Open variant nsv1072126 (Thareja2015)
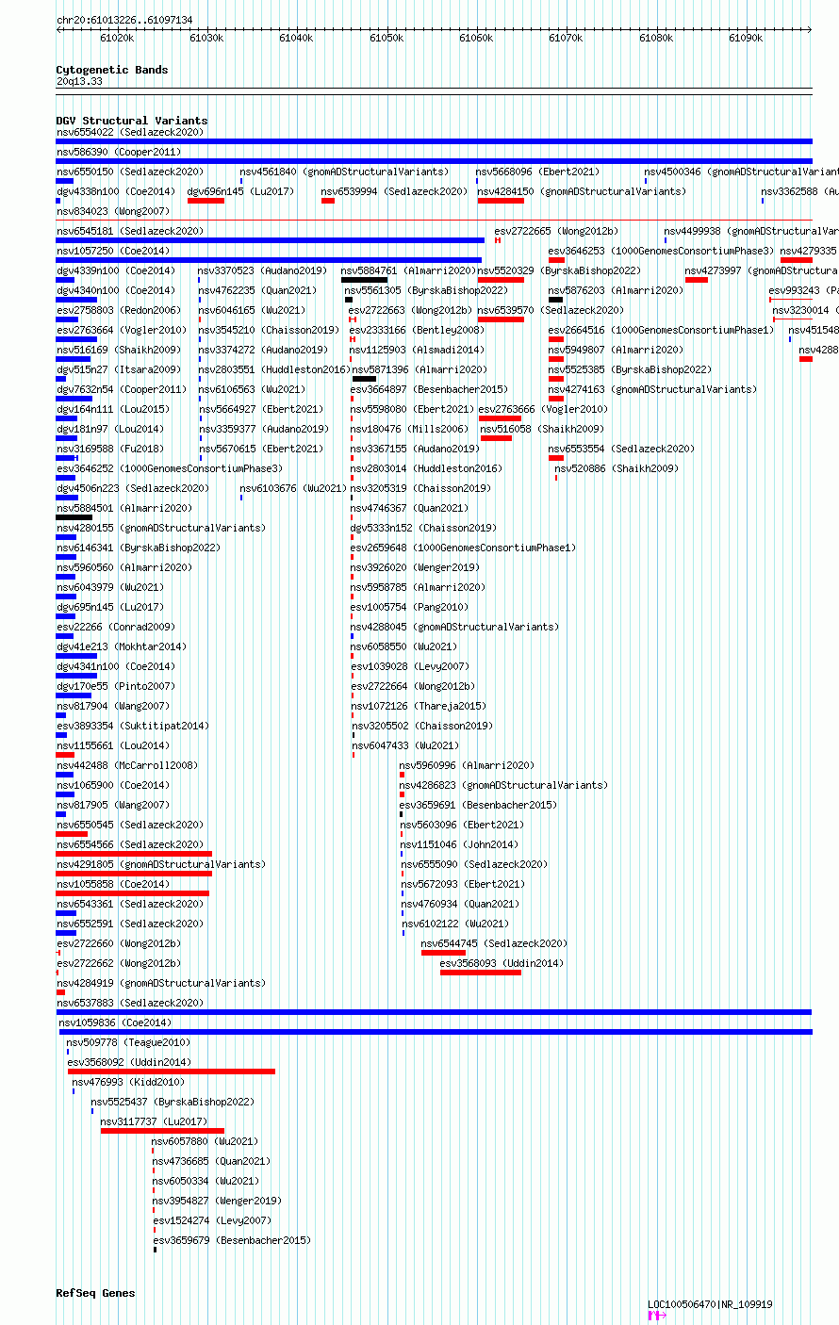Image resolution: width=839 pixels, height=1325 pixels. (x=419, y=706)
